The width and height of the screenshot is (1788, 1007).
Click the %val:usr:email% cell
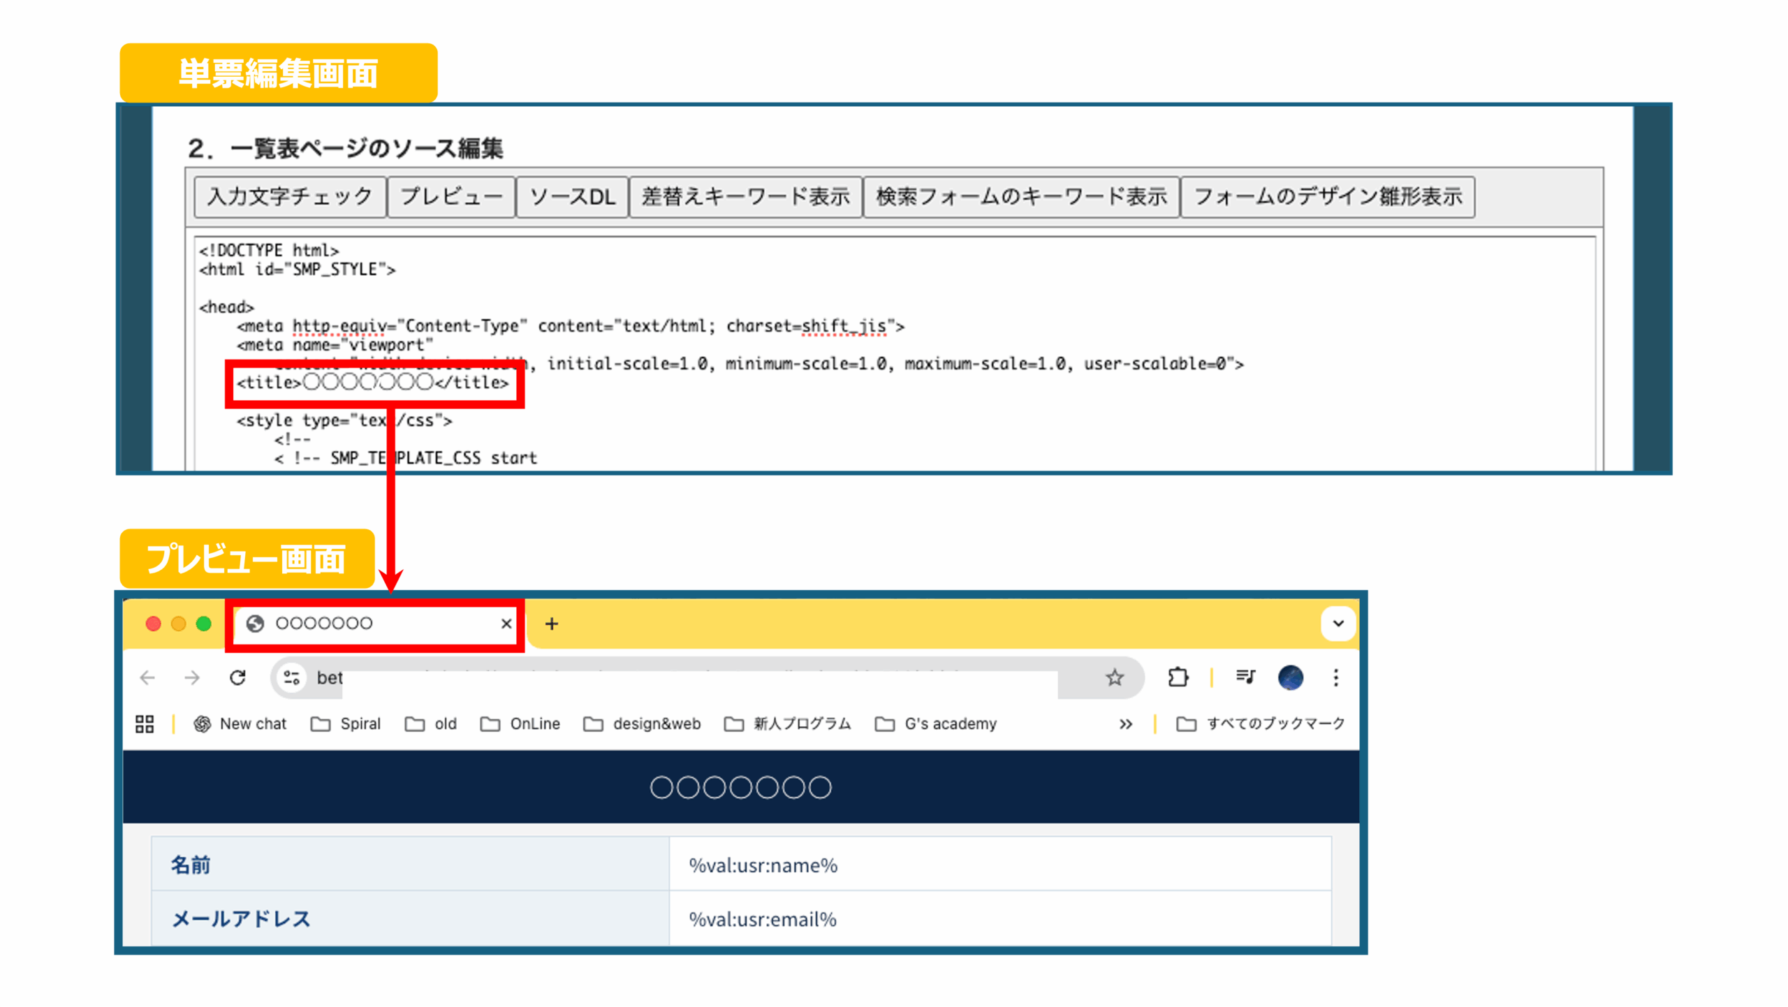click(1000, 919)
